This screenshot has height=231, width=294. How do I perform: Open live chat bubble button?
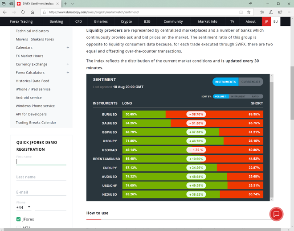point(276,214)
